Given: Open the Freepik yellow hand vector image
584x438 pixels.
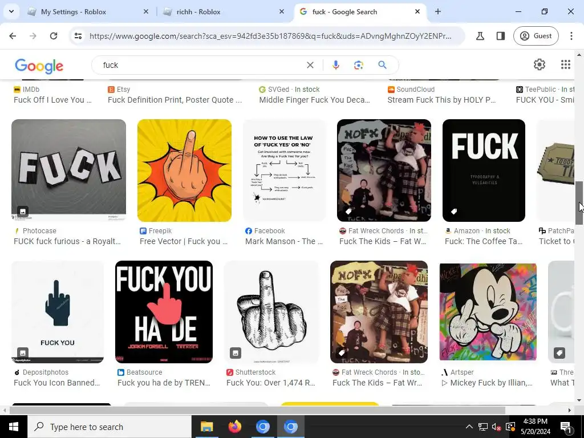Looking at the screenshot, I should pos(184,171).
